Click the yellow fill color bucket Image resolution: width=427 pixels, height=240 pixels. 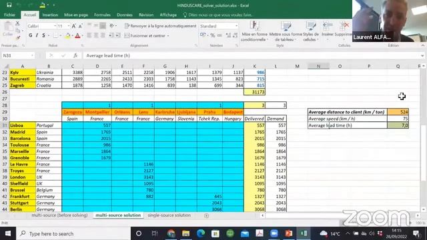point(68,35)
